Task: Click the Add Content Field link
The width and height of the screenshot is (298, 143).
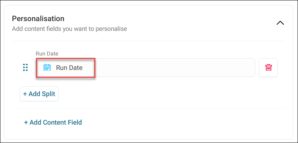Action: pos(53,122)
